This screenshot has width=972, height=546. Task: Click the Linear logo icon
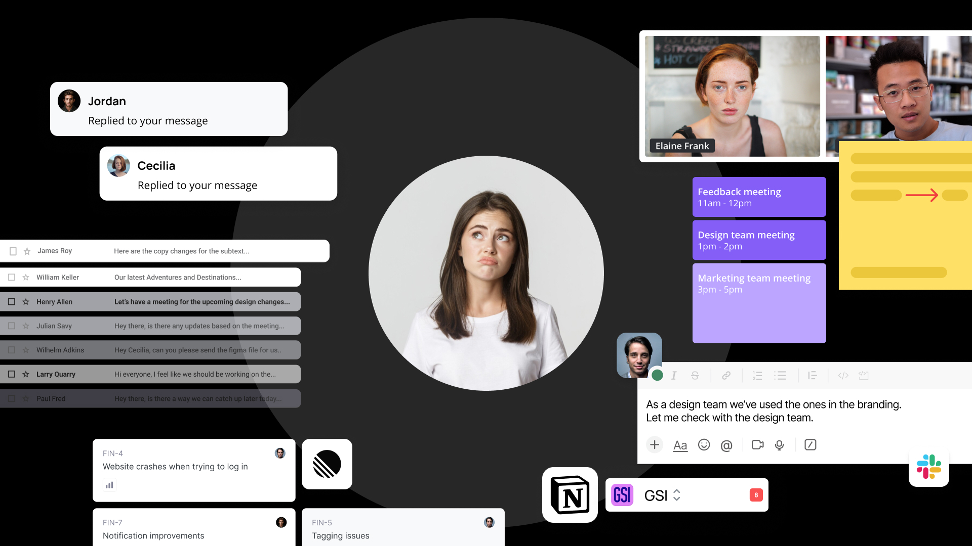click(x=327, y=464)
